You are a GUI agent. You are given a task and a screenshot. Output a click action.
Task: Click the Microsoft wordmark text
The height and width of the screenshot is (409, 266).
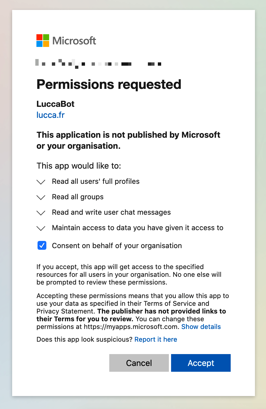pos(74,41)
